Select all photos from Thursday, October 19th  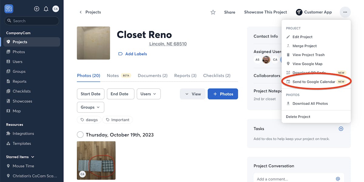pyautogui.click(x=80, y=135)
